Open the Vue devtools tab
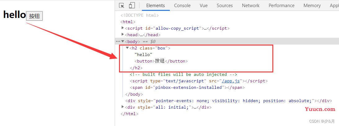The width and height of the screenshot is (339, 126). point(204,6)
